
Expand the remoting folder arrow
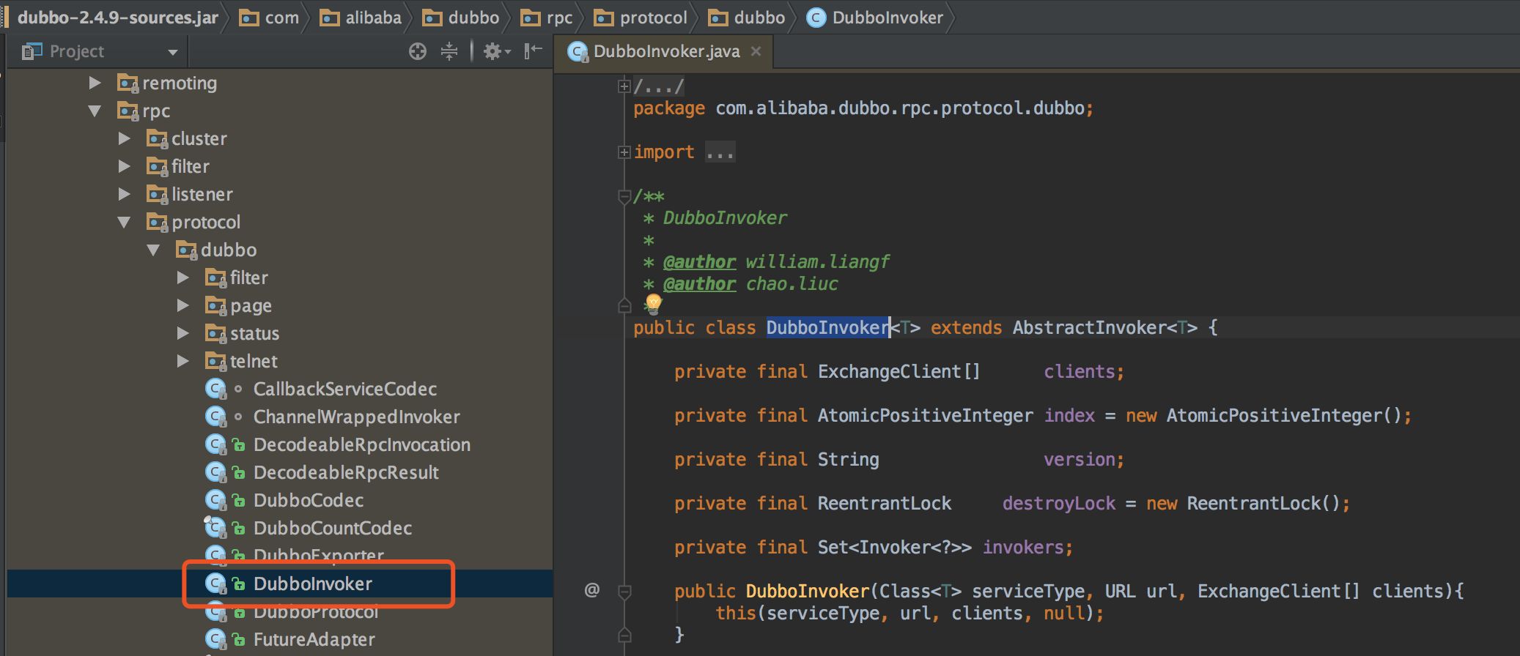click(x=95, y=83)
